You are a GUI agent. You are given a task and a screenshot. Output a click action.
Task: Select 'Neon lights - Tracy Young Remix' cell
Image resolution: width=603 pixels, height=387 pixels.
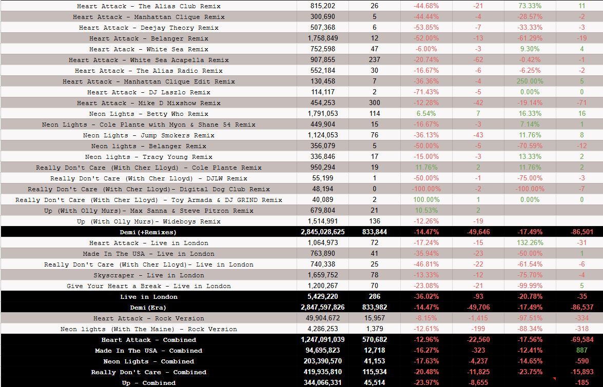pos(148,157)
